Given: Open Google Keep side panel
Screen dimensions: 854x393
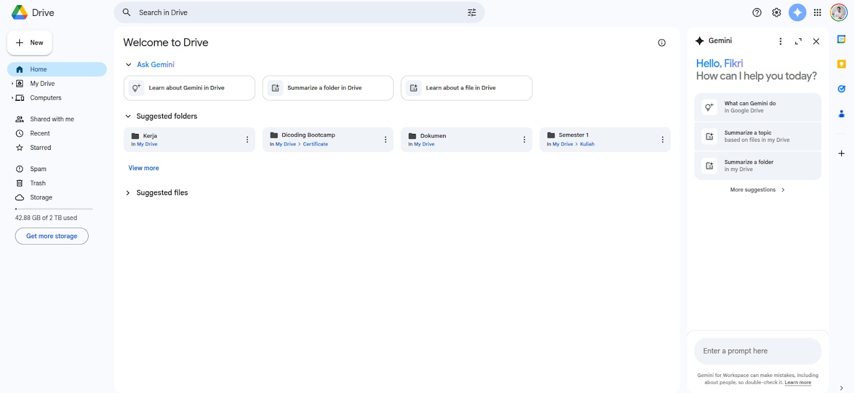Looking at the screenshot, I should (x=841, y=64).
